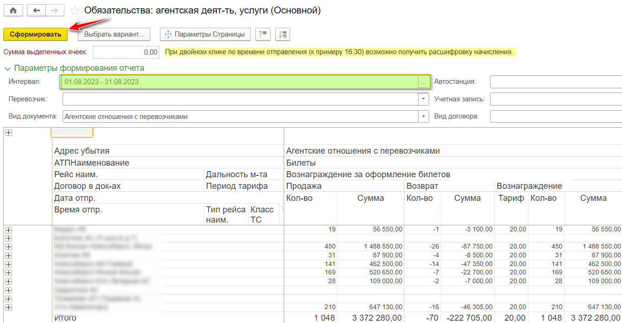Open the Перевозчик dropdown list
The width and height of the screenshot is (622, 323).
point(423,99)
